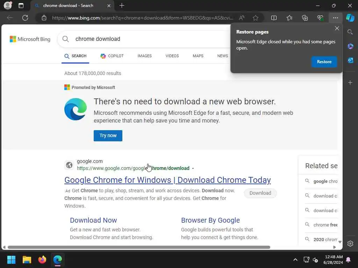The height and width of the screenshot is (268, 358).
Task: Open the muted volume tray icon
Action: point(316,260)
